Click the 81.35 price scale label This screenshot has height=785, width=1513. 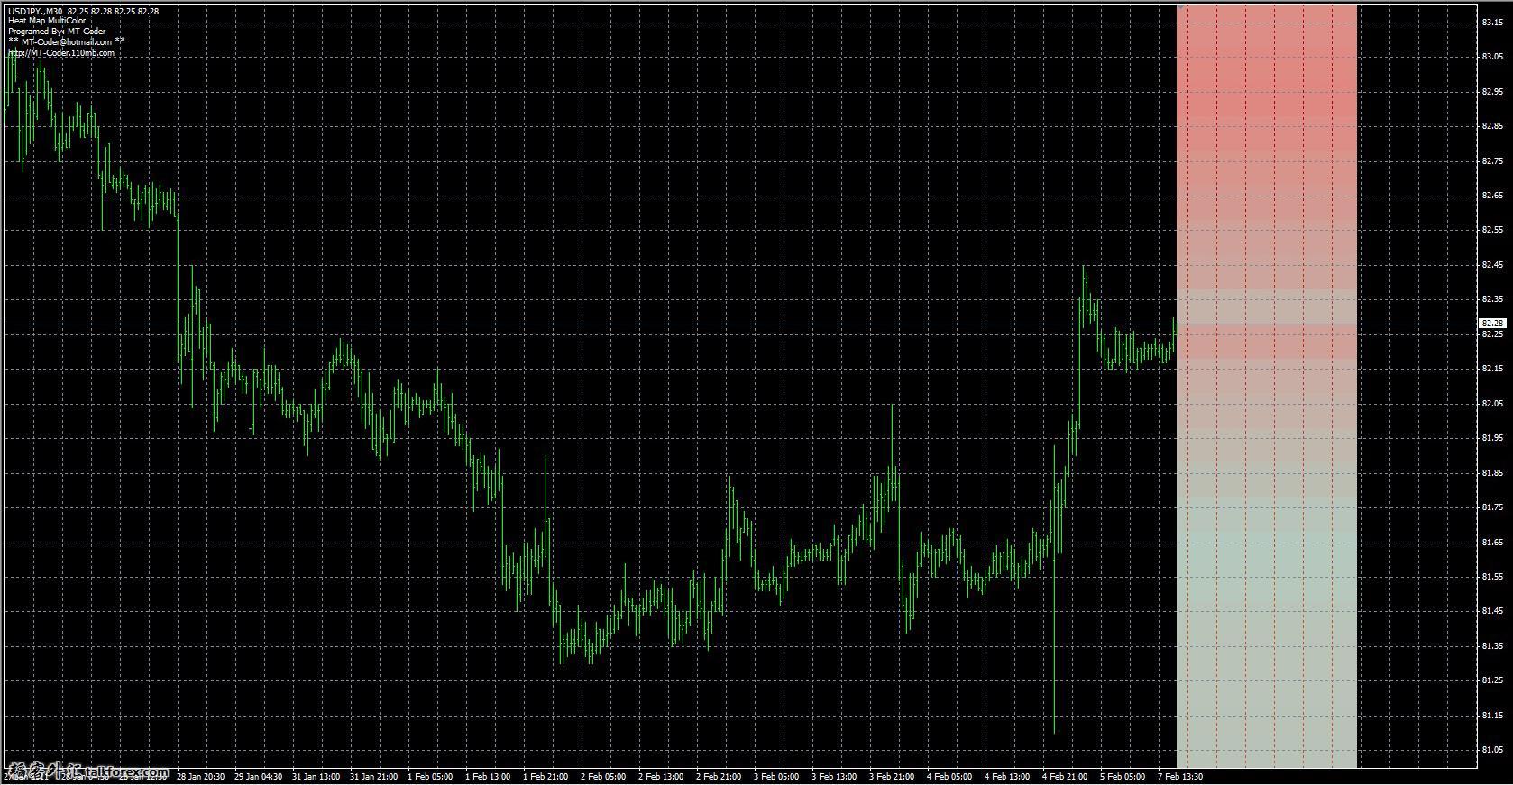(x=1492, y=645)
